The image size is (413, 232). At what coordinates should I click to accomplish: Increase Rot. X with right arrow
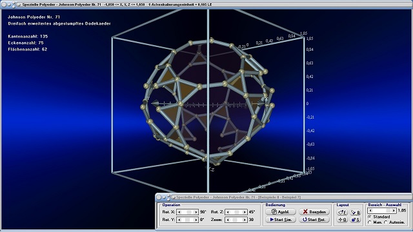(196, 212)
